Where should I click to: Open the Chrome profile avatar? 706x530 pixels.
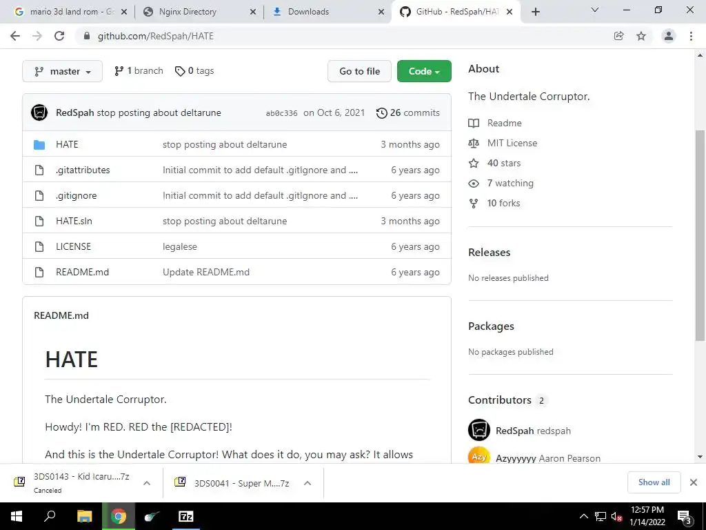pyautogui.click(x=669, y=36)
